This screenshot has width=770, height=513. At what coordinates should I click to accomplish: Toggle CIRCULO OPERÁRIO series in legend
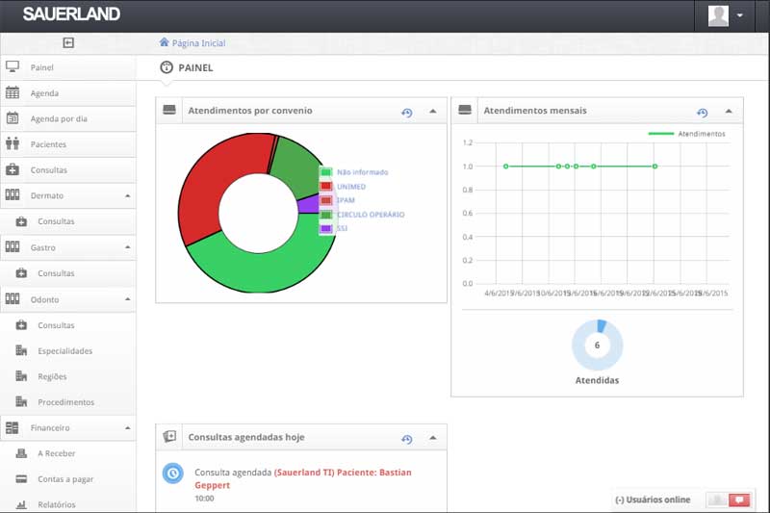(x=363, y=214)
